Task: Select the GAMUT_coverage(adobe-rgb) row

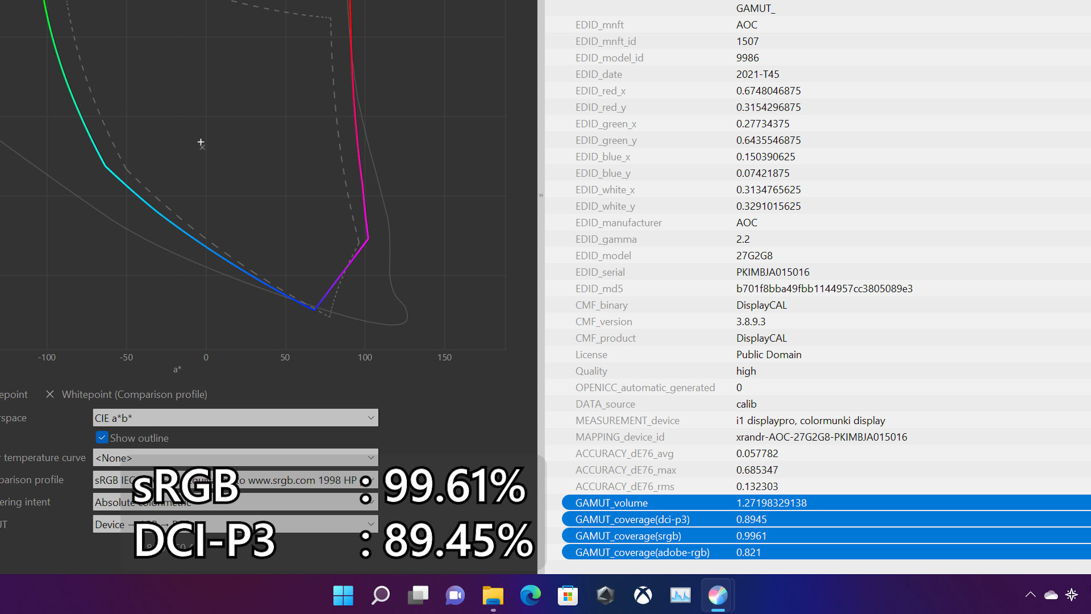Action: (x=826, y=552)
